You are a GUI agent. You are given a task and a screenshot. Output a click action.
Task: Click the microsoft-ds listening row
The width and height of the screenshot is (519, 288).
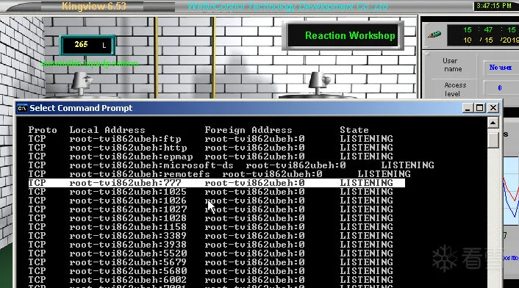coord(231,165)
